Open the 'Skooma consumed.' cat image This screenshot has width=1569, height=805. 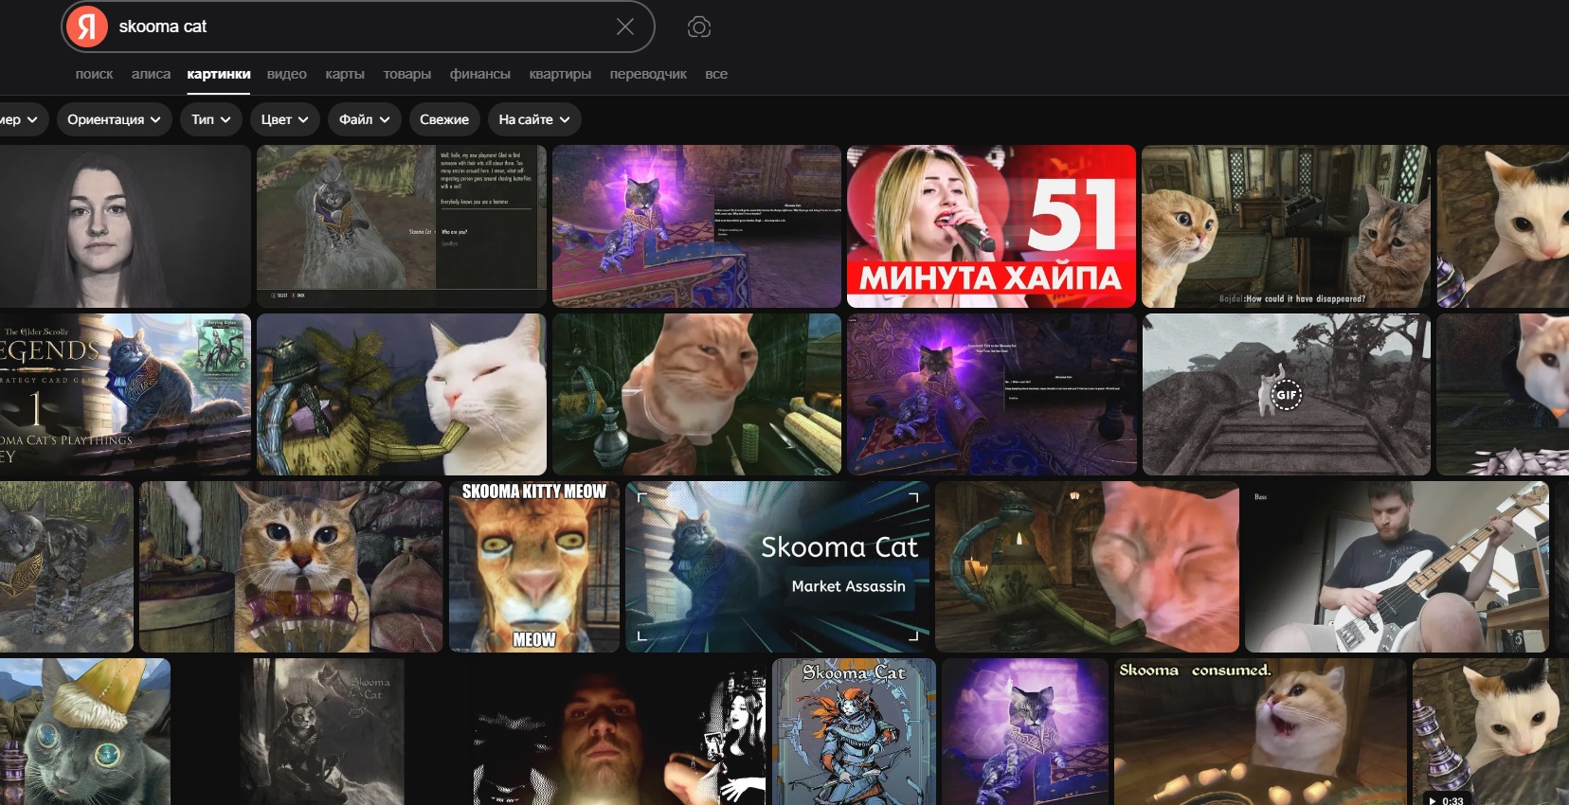pos(1260,731)
